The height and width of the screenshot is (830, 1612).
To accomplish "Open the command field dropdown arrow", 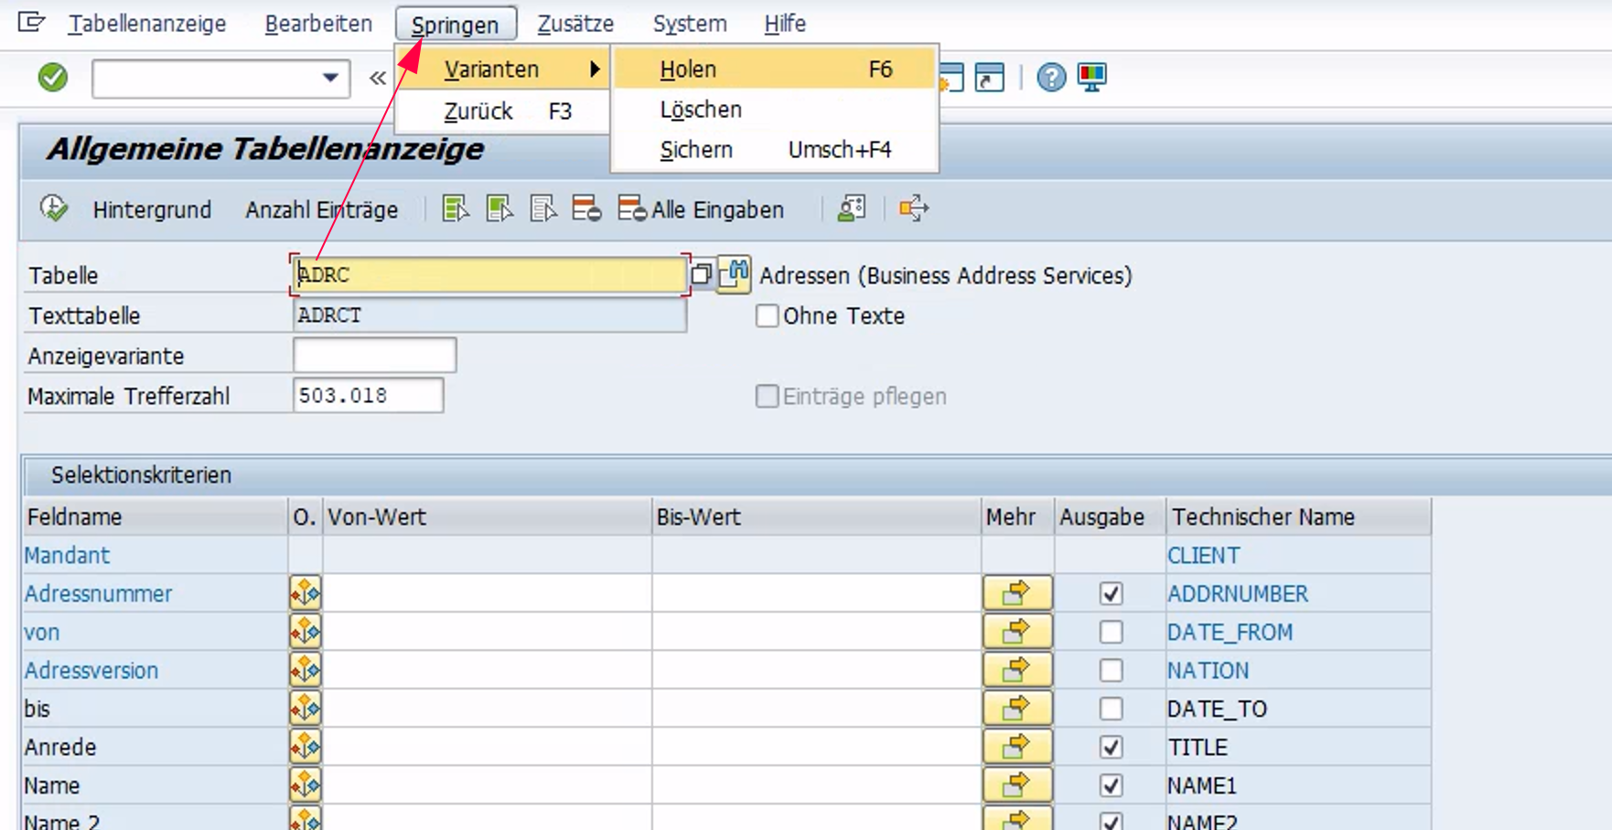I will tap(330, 79).
